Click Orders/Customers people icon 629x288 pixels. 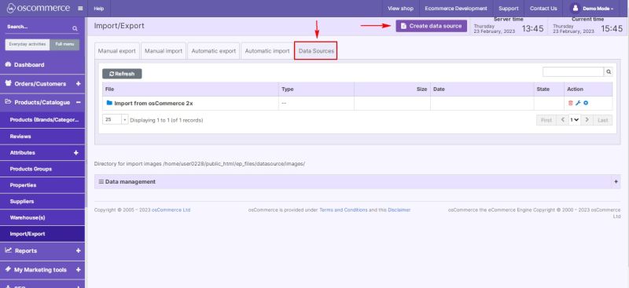9,84
